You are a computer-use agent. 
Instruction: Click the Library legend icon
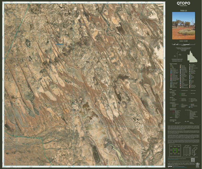pos(180,82)
